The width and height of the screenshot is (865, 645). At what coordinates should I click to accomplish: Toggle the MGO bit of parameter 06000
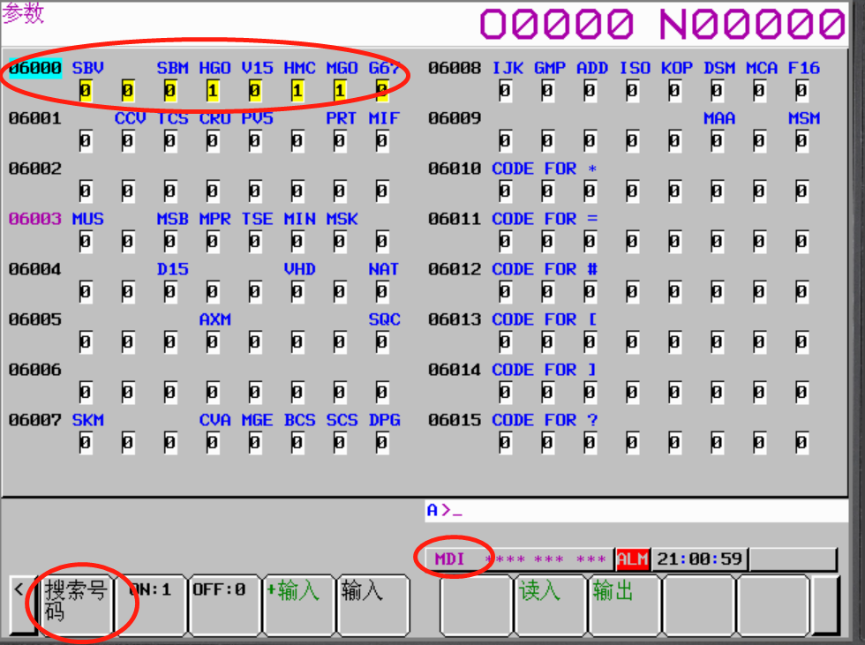coord(339,90)
